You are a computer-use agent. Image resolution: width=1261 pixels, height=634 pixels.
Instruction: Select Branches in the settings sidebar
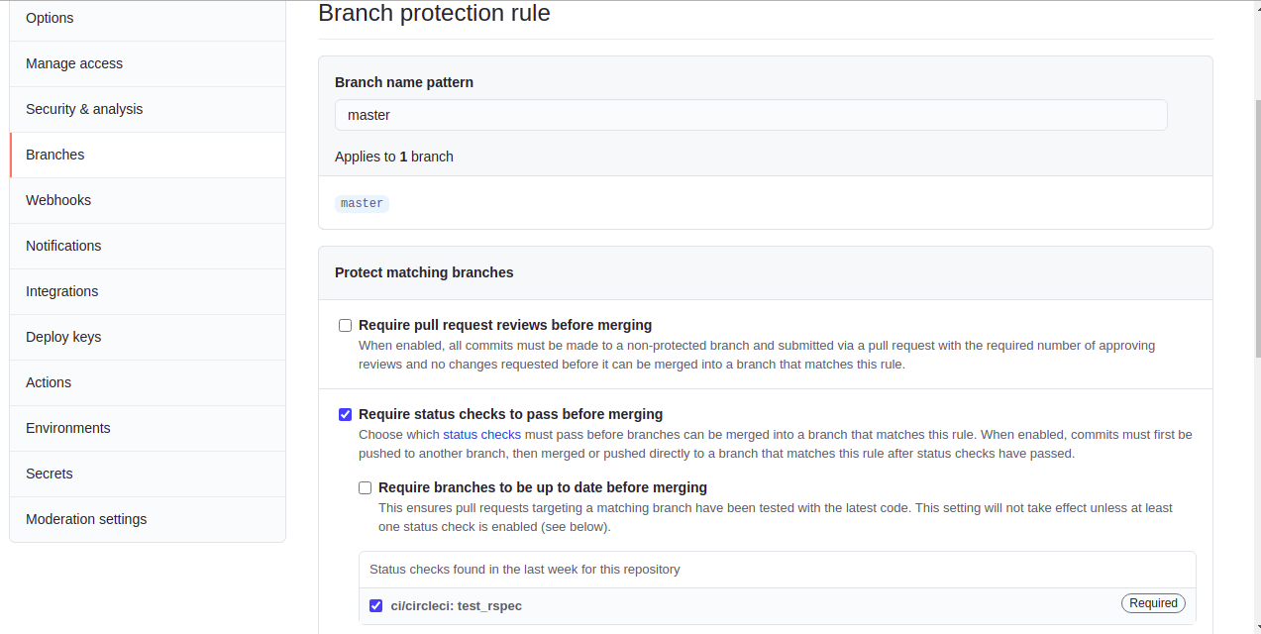click(55, 155)
